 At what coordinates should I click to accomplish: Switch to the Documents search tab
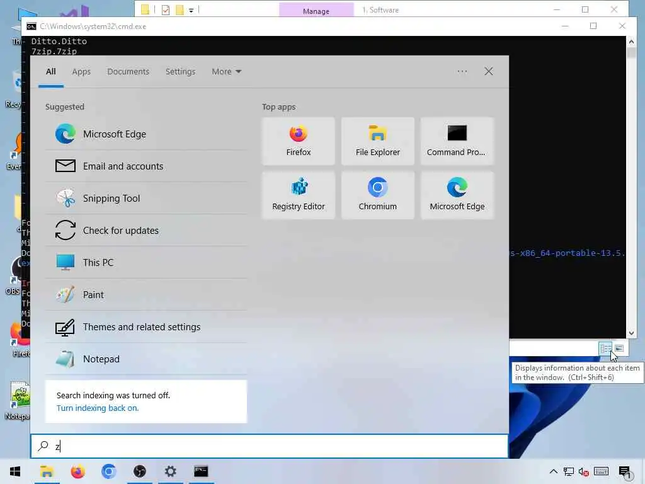click(128, 72)
